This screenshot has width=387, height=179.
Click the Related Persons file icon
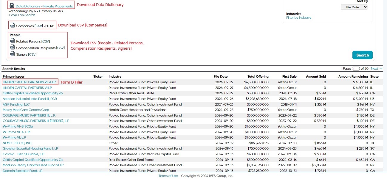(x=12, y=41)
